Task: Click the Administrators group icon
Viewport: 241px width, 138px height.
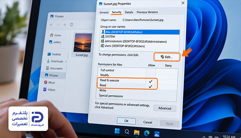Action: coord(102,41)
